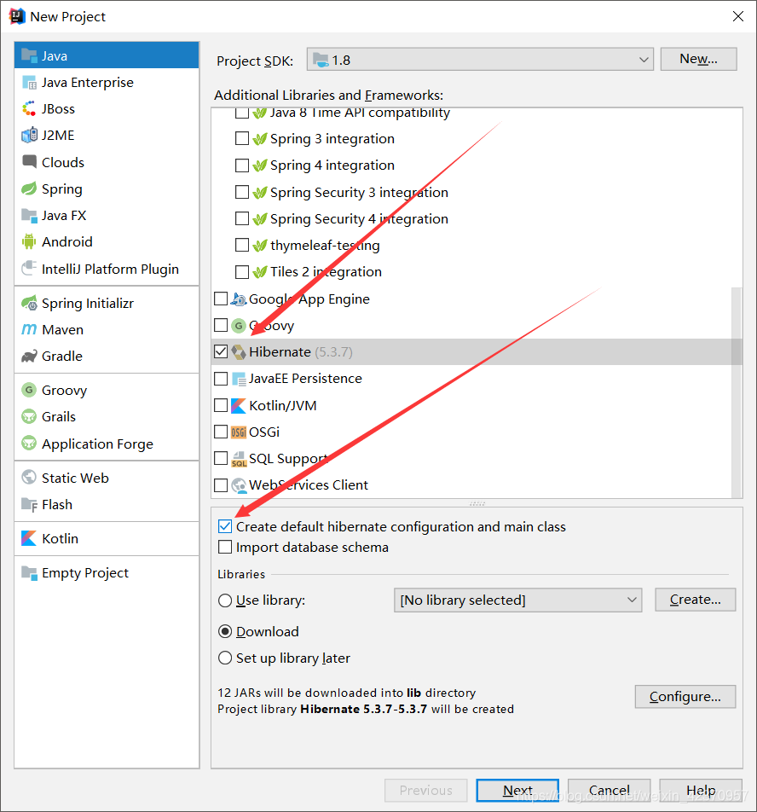This screenshot has width=757, height=812.
Task: Click the Maven 'm' icon
Action: (x=29, y=329)
